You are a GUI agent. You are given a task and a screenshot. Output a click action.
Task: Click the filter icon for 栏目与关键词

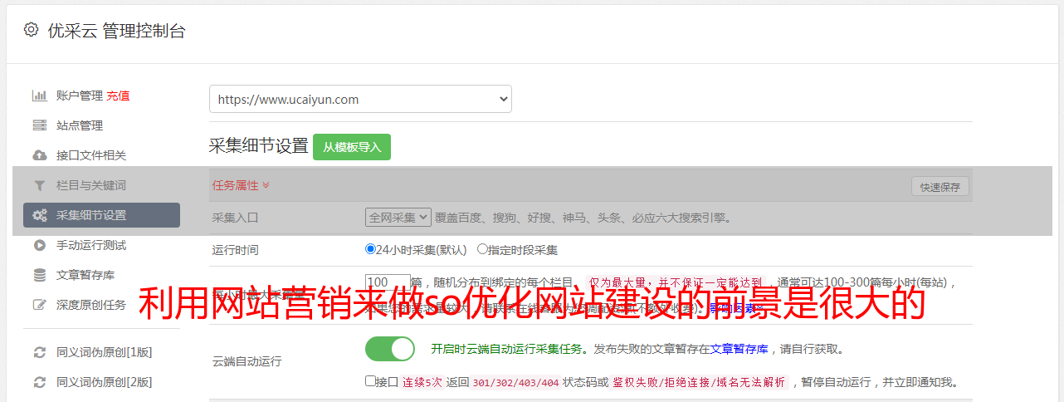click(x=39, y=185)
